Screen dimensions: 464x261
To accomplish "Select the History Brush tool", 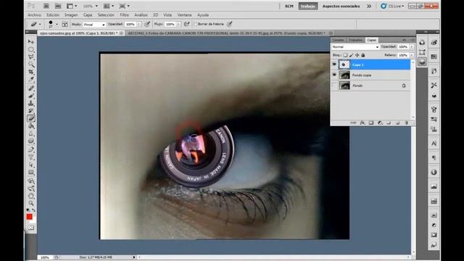I will (30, 111).
